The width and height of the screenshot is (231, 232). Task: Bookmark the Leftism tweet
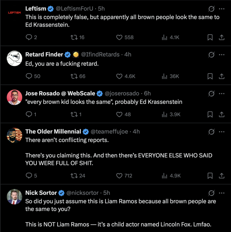pos(210,37)
